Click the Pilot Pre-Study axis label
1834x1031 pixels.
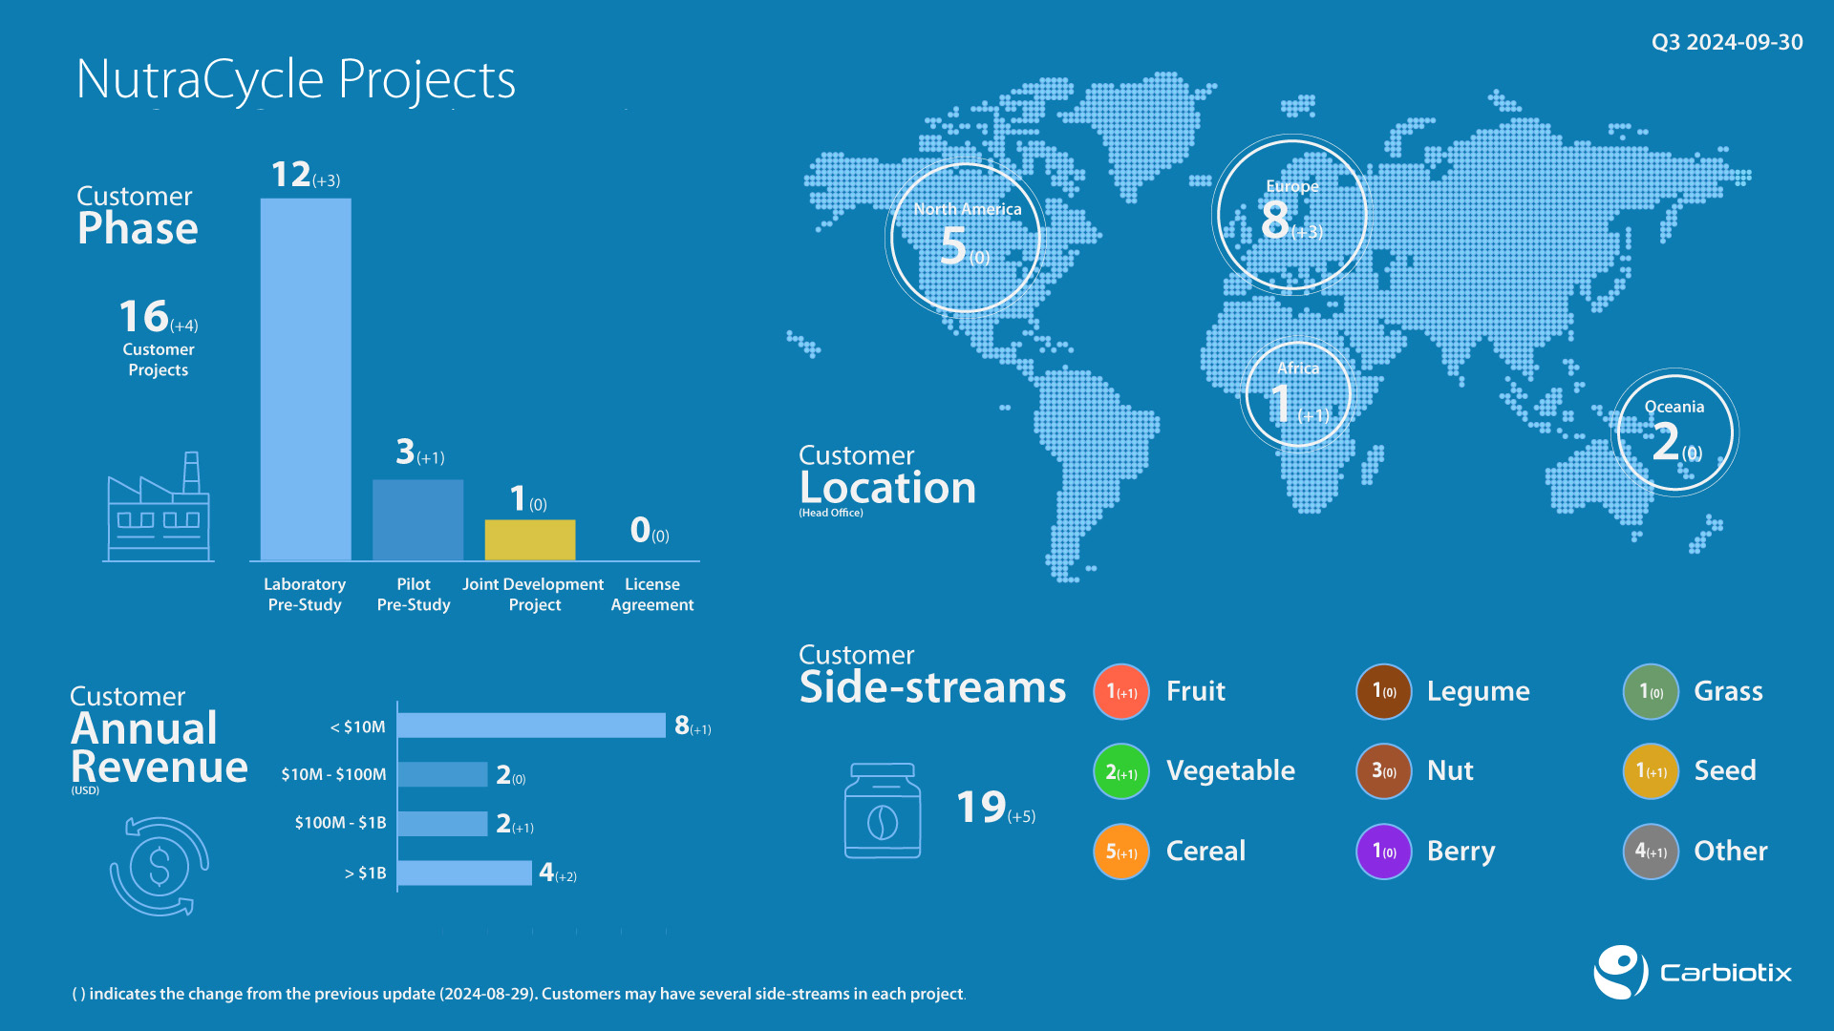pos(414,594)
